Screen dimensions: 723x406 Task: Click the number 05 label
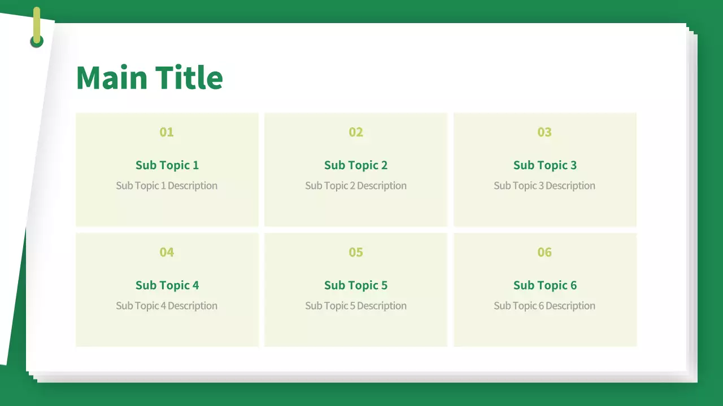356,252
